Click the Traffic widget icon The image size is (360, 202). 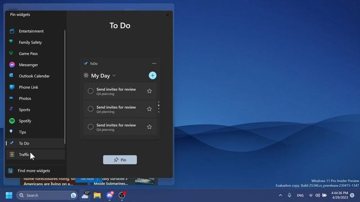coord(12,155)
